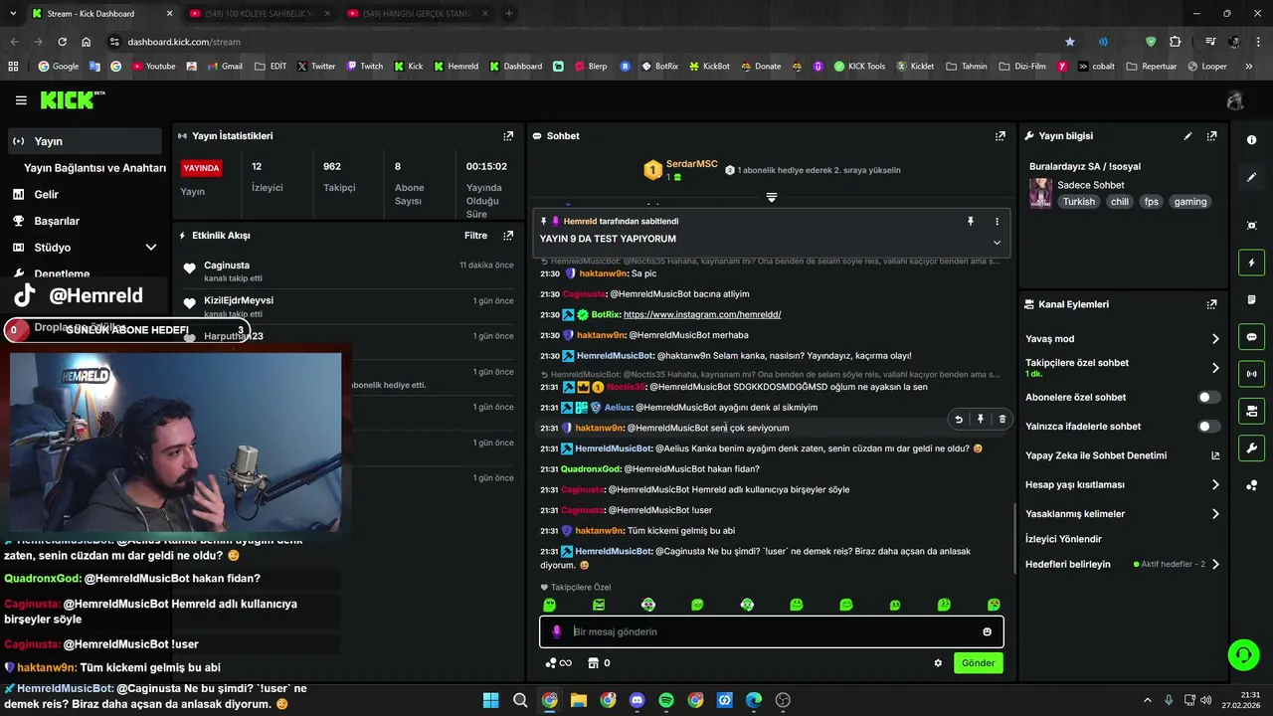Click the Gönder send button
The image size is (1273, 716).
point(978,663)
